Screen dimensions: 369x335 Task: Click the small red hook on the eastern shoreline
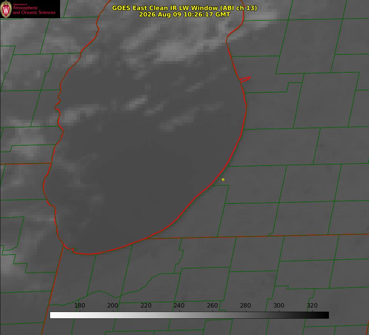(245, 79)
